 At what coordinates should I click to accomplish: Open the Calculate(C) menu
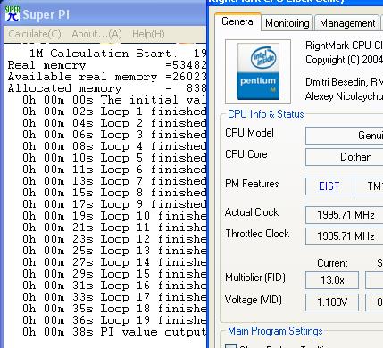[x=35, y=34]
